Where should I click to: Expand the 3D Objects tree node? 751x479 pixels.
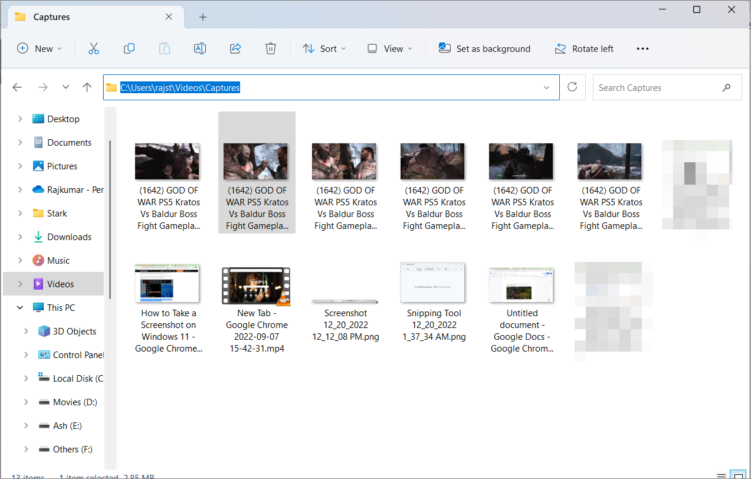click(x=26, y=331)
